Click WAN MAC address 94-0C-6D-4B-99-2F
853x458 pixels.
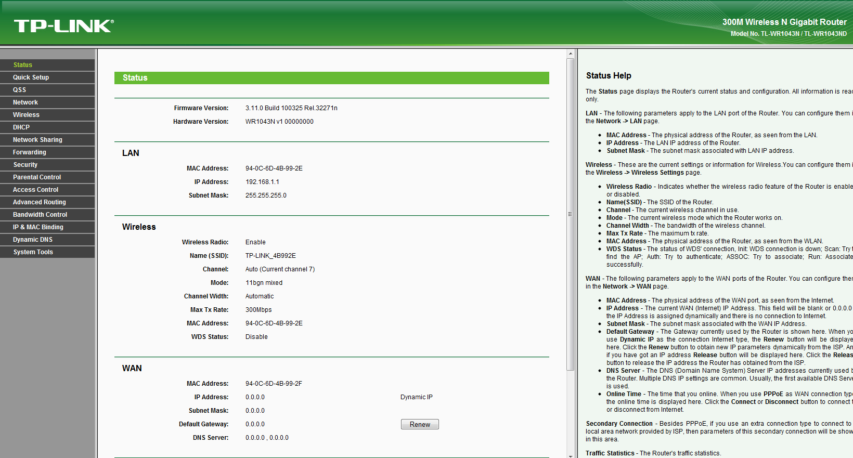click(x=274, y=384)
